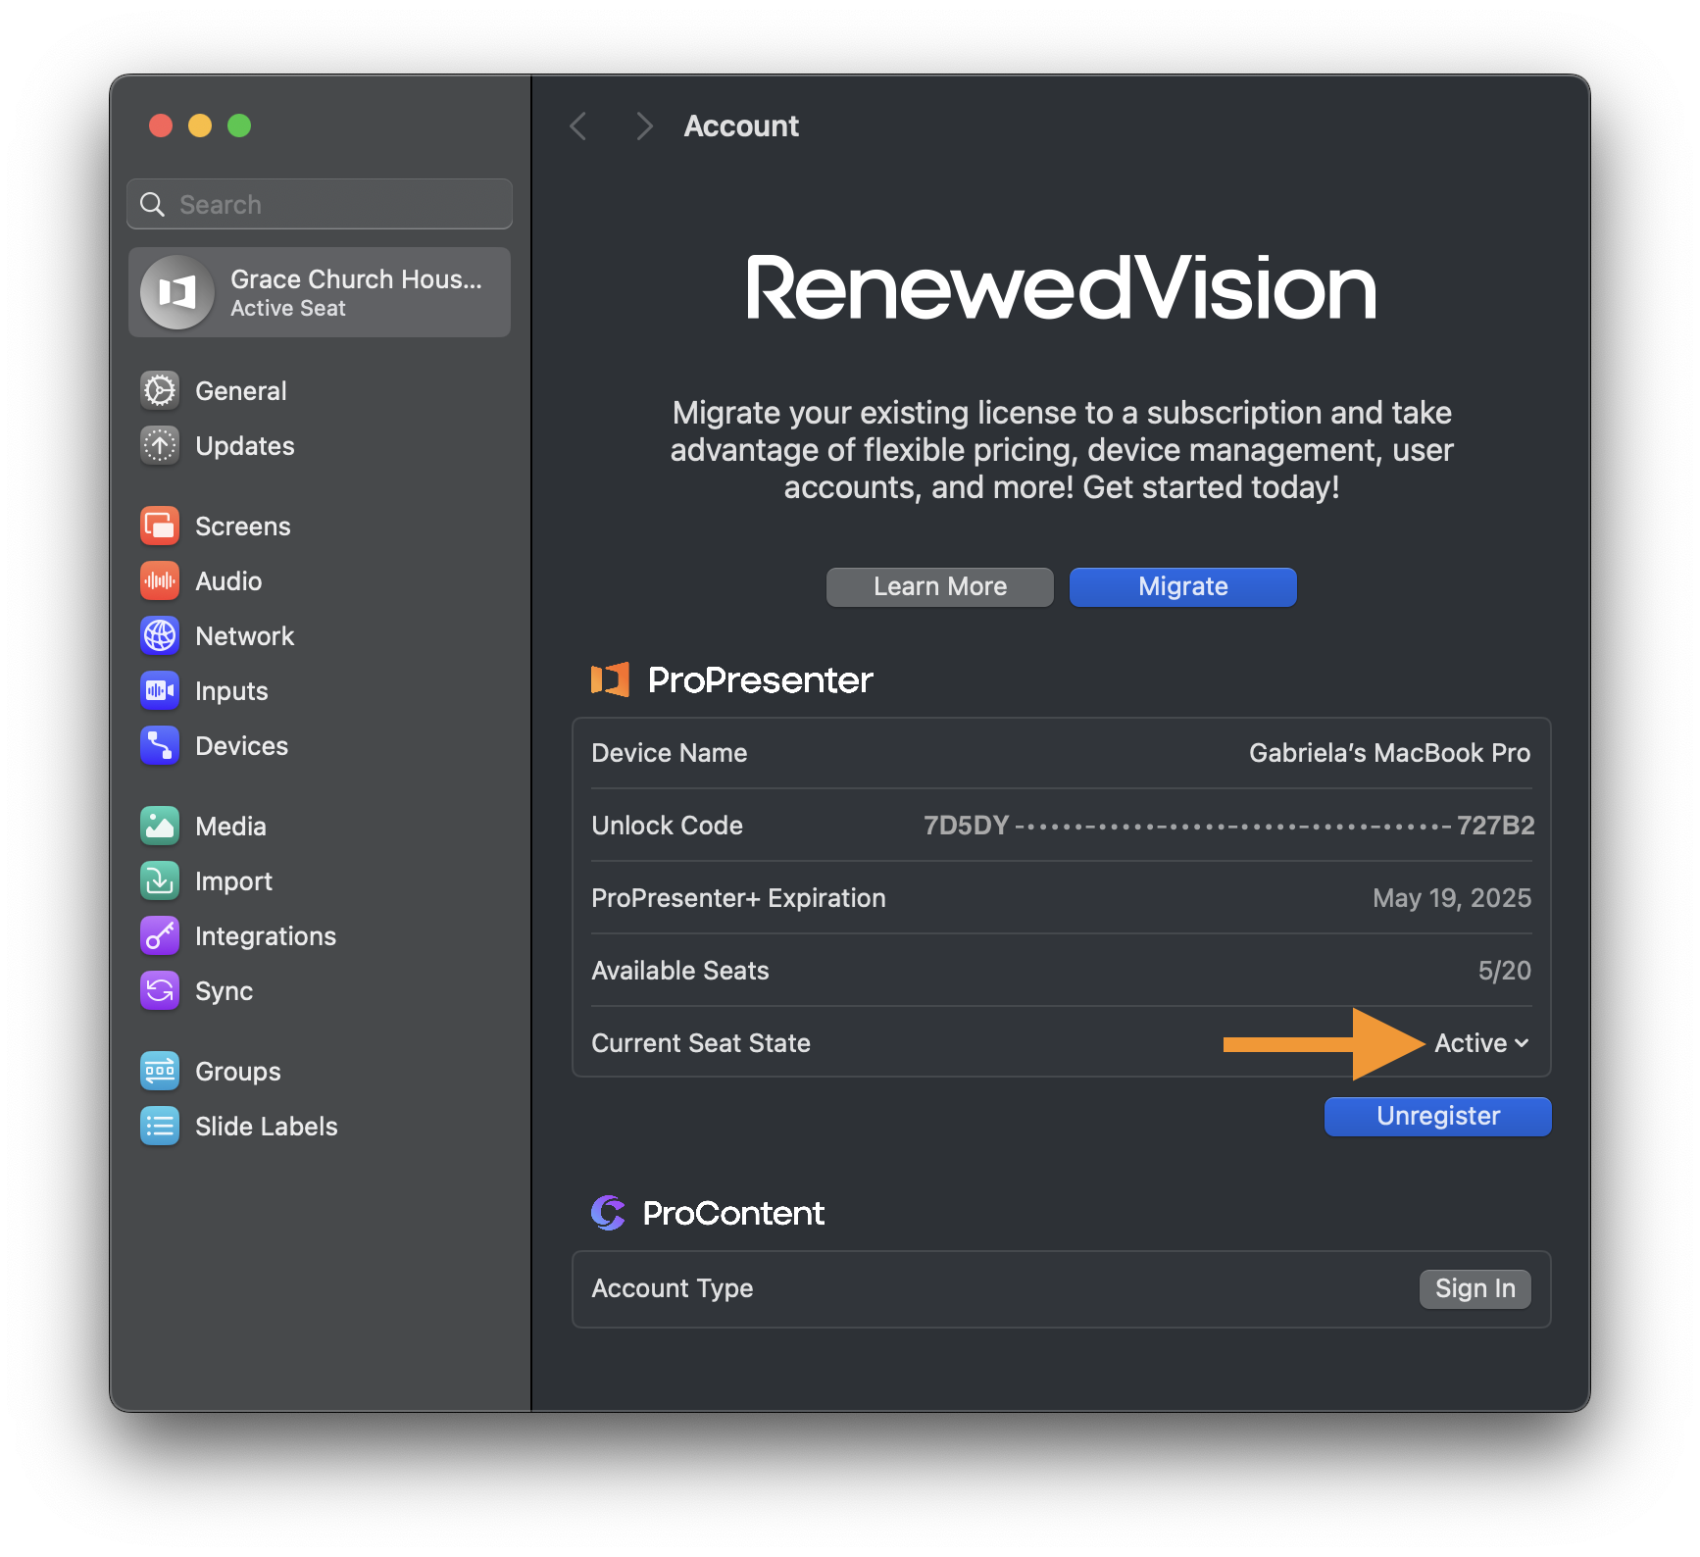Viewport: 1700px width, 1557px height.
Task: Click the Inputs camera icon
Action: coord(160,690)
